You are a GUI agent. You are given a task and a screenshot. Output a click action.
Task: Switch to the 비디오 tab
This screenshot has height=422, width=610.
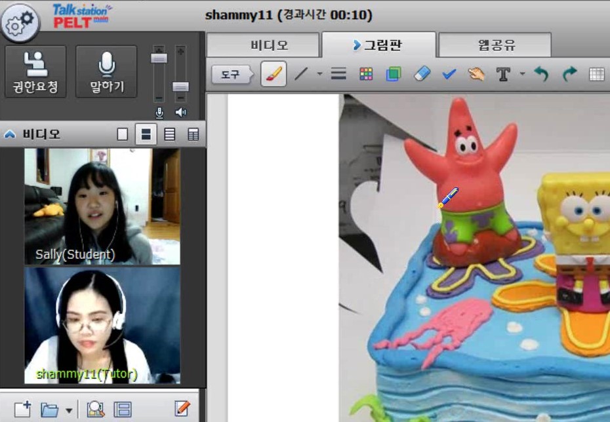(269, 46)
